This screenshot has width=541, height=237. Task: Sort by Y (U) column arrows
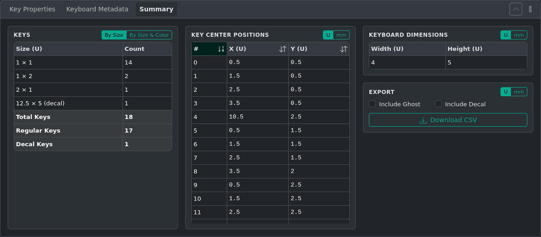click(343, 49)
